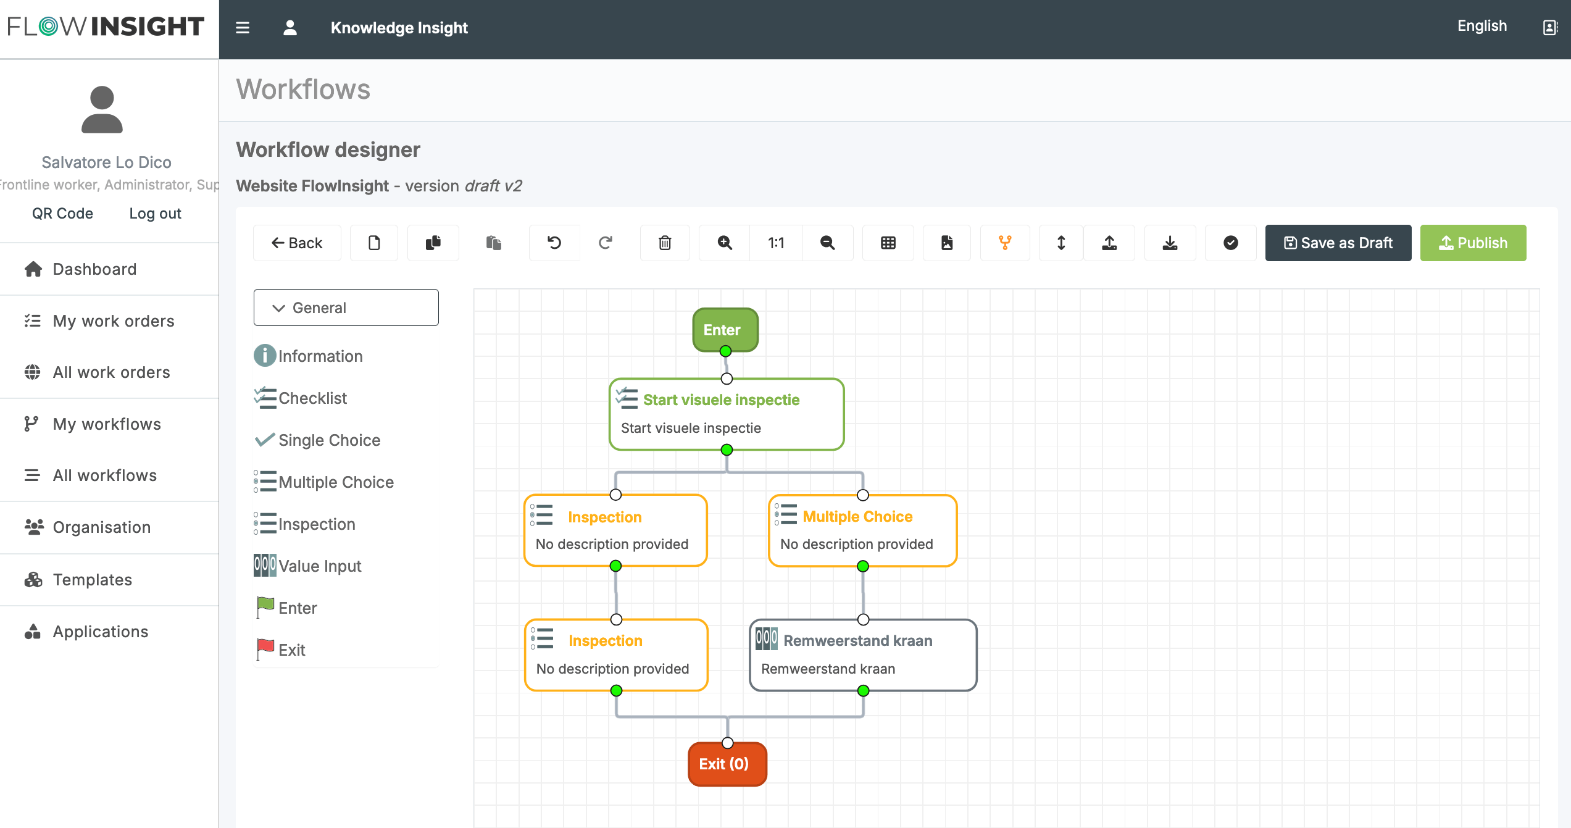Click the zoom in magnifier icon

(724, 243)
